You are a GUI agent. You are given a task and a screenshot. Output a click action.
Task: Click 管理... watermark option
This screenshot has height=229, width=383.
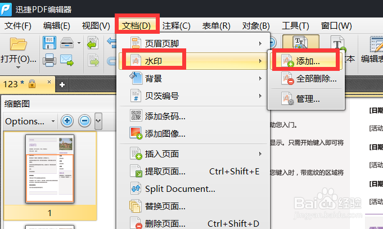tap(306, 99)
